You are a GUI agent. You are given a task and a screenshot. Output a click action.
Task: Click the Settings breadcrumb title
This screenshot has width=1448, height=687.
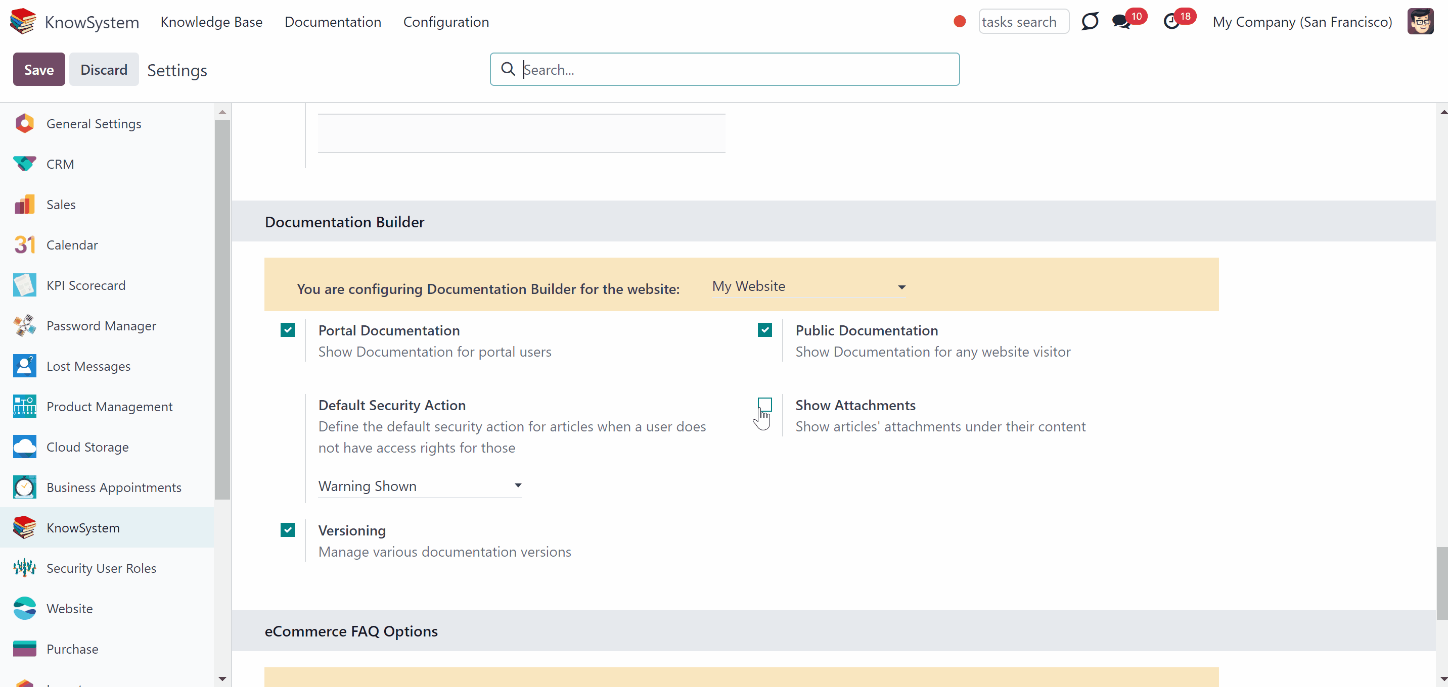177,70
